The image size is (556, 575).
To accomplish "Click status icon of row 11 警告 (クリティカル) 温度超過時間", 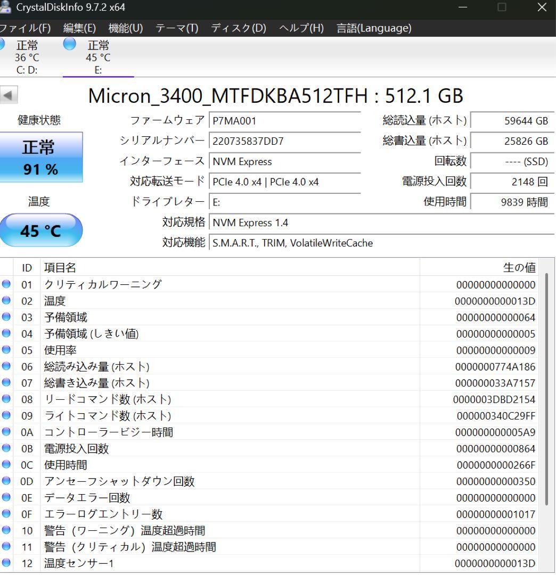I will tap(6, 546).
